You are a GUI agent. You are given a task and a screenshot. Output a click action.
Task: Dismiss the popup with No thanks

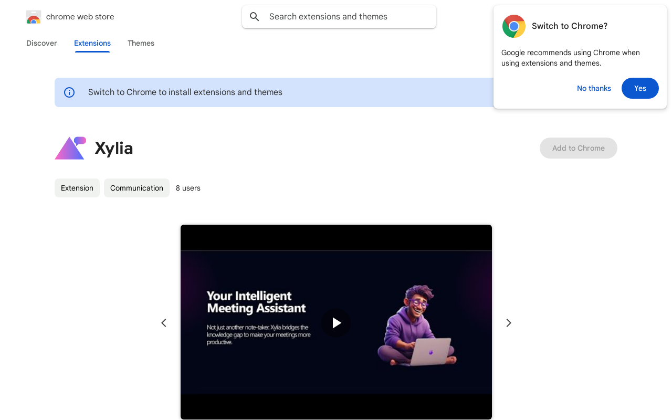pyautogui.click(x=594, y=88)
